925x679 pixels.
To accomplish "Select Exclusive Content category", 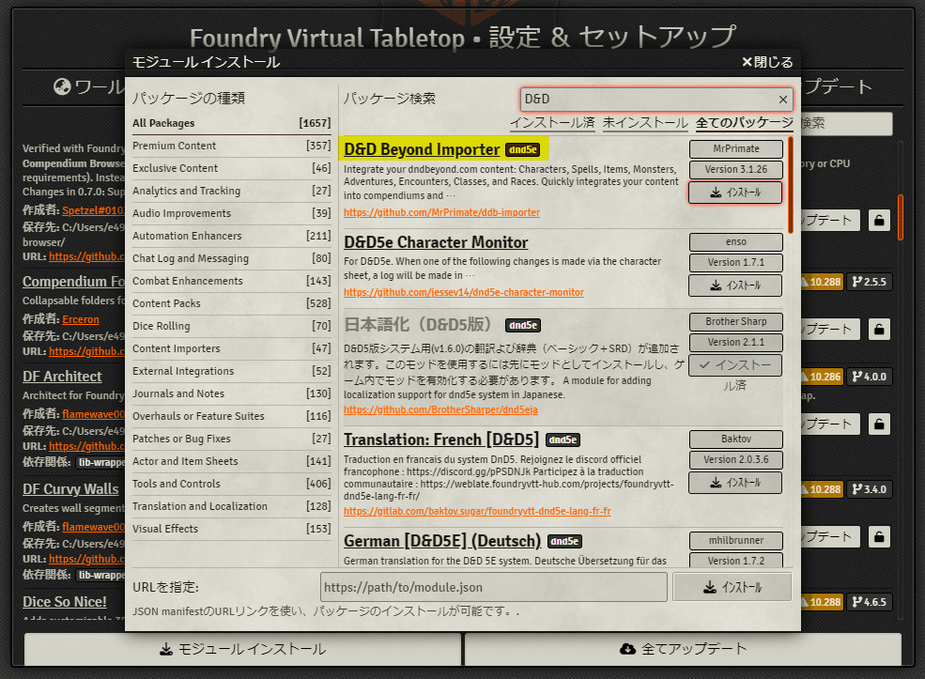I will click(231, 168).
